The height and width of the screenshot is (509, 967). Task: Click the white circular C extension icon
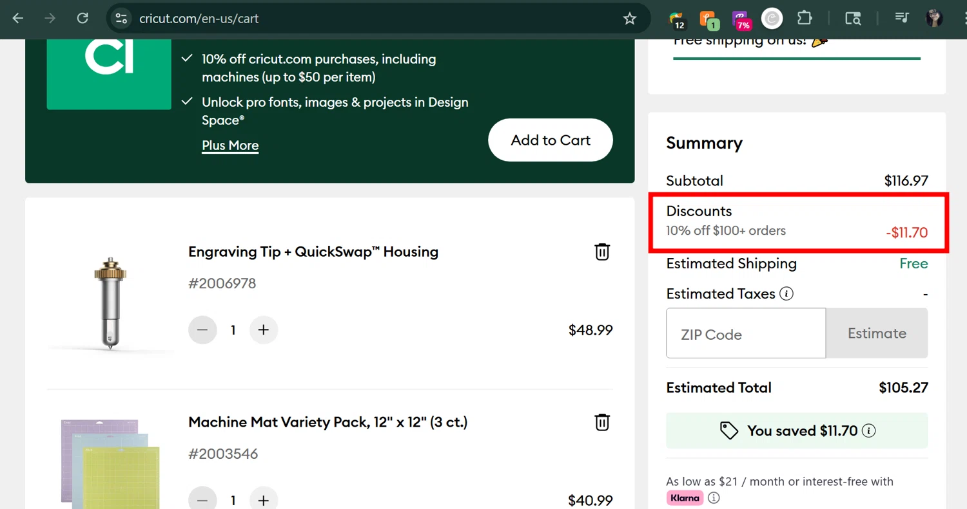[772, 18]
